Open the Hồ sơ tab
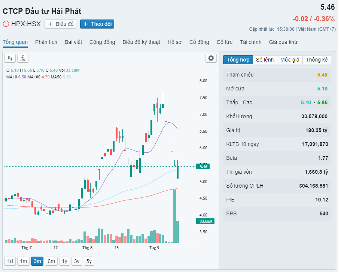Screen dimensions: 338x272 tap(174, 42)
